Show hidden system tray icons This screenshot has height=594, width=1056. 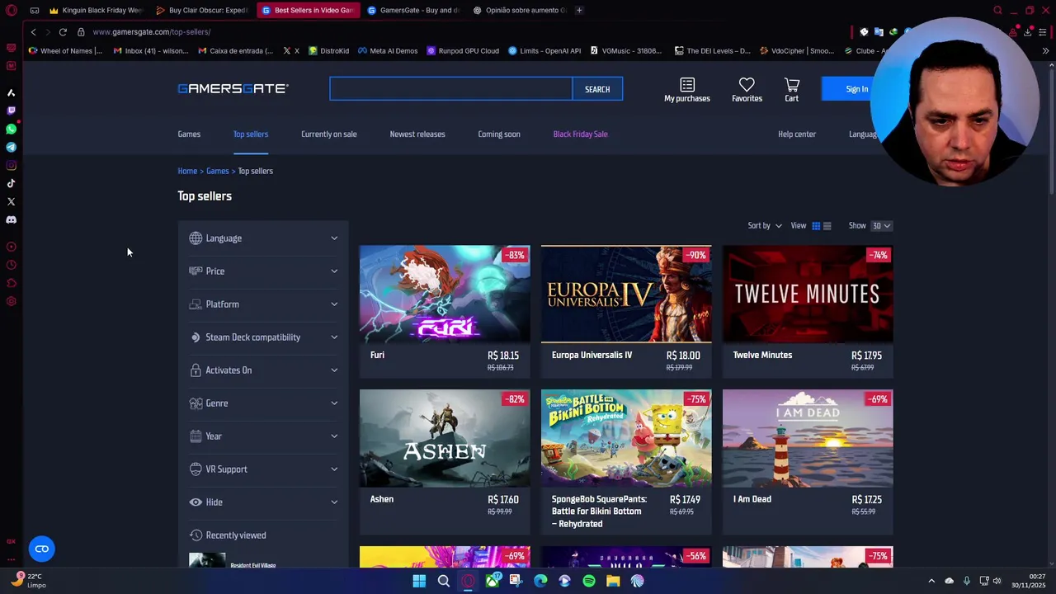tap(931, 581)
